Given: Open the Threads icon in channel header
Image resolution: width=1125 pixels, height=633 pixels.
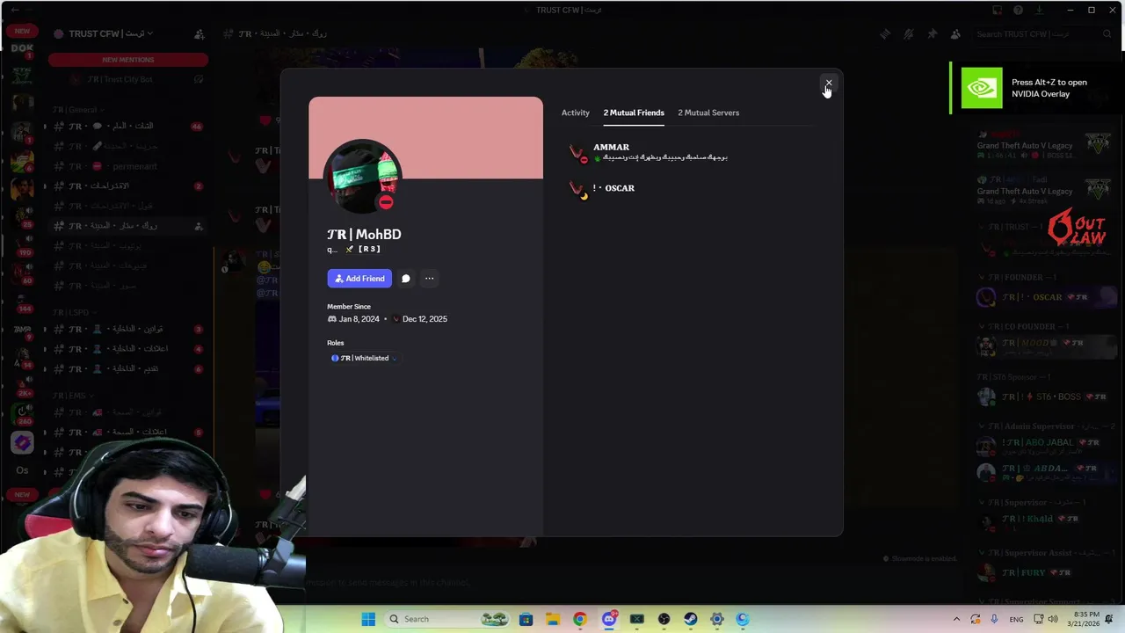Looking at the screenshot, I should coord(885,34).
